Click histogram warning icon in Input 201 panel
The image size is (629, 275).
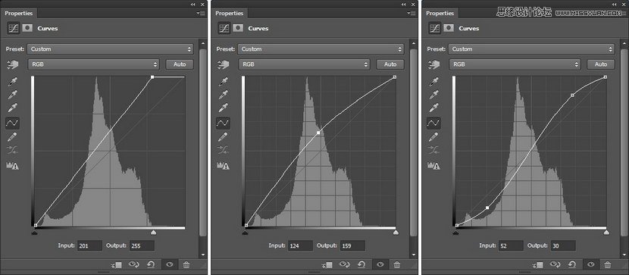click(x=12, y=166)
